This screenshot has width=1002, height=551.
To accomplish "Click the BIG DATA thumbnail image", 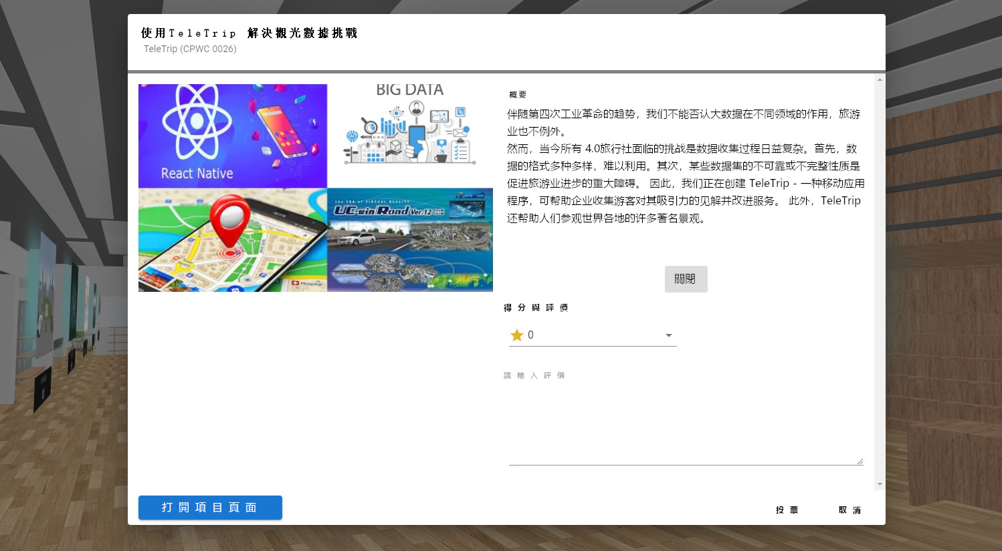I will pos(410,136).
